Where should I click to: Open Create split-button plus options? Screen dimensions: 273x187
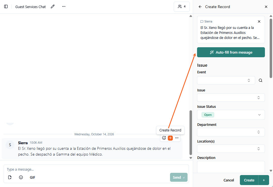[264, 180]
